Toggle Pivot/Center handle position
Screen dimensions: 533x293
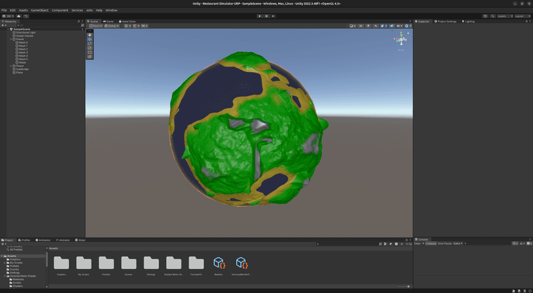pyautogui.click(x=95, y=26)
